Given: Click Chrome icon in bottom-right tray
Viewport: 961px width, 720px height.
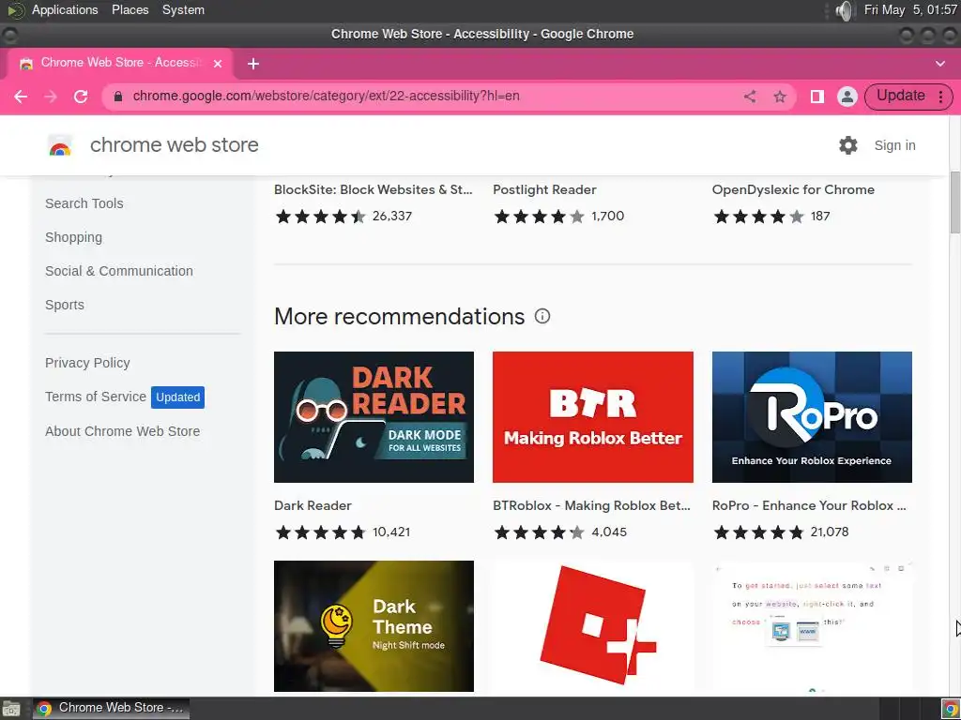Looking at the screenshot, I should pyautogui.click(x=950, y=709).
